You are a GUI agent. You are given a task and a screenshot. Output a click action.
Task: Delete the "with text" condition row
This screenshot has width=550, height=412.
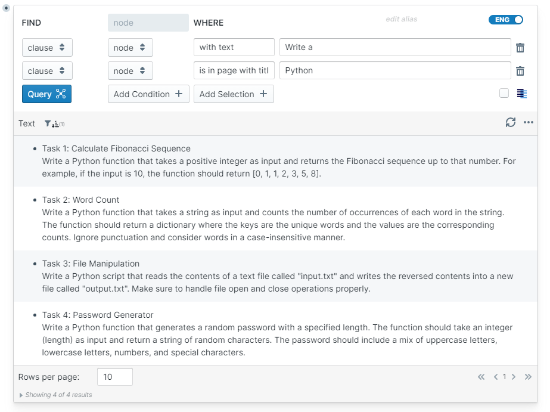520,48
